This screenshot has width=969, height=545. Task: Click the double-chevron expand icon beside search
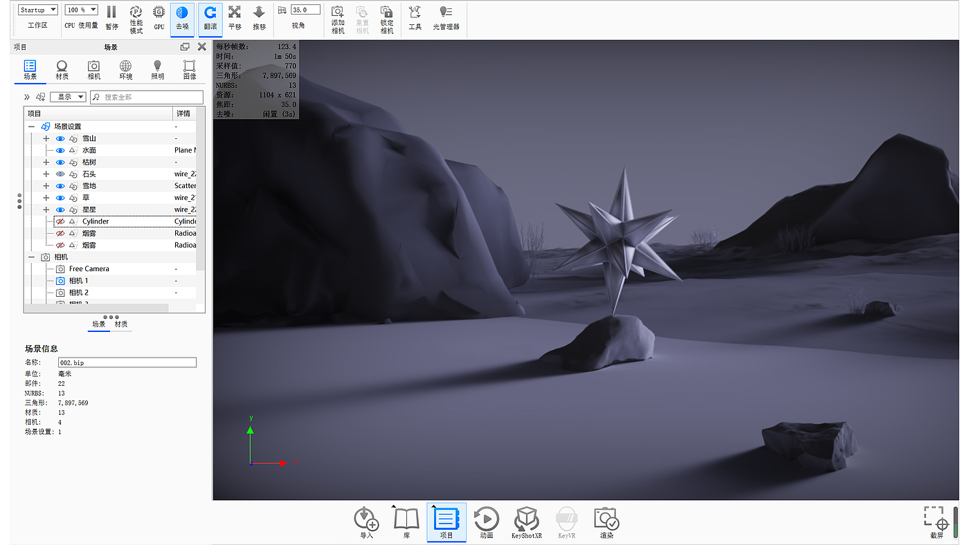coord(27,98)
